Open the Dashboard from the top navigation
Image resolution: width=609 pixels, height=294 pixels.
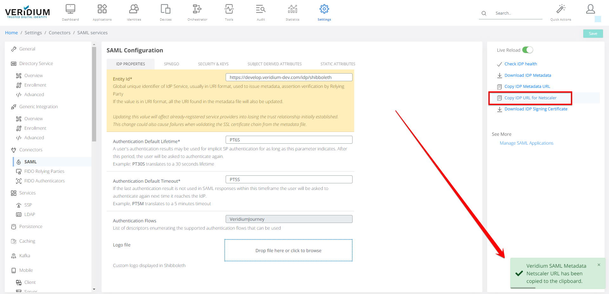click(x=70, y=12)
